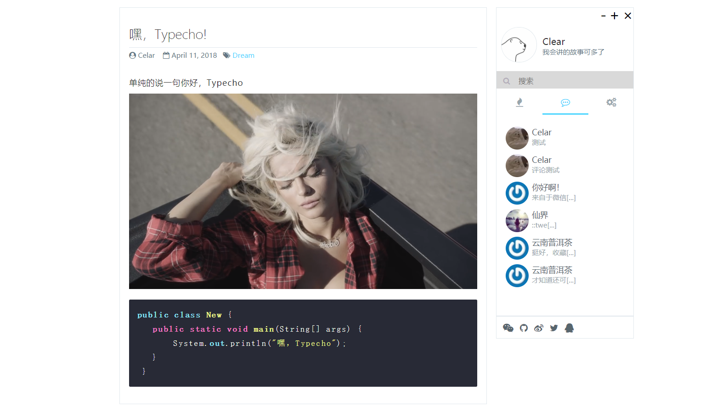
Task: Click the minus icon in sidebar header
Action: (x=604, y=16)
